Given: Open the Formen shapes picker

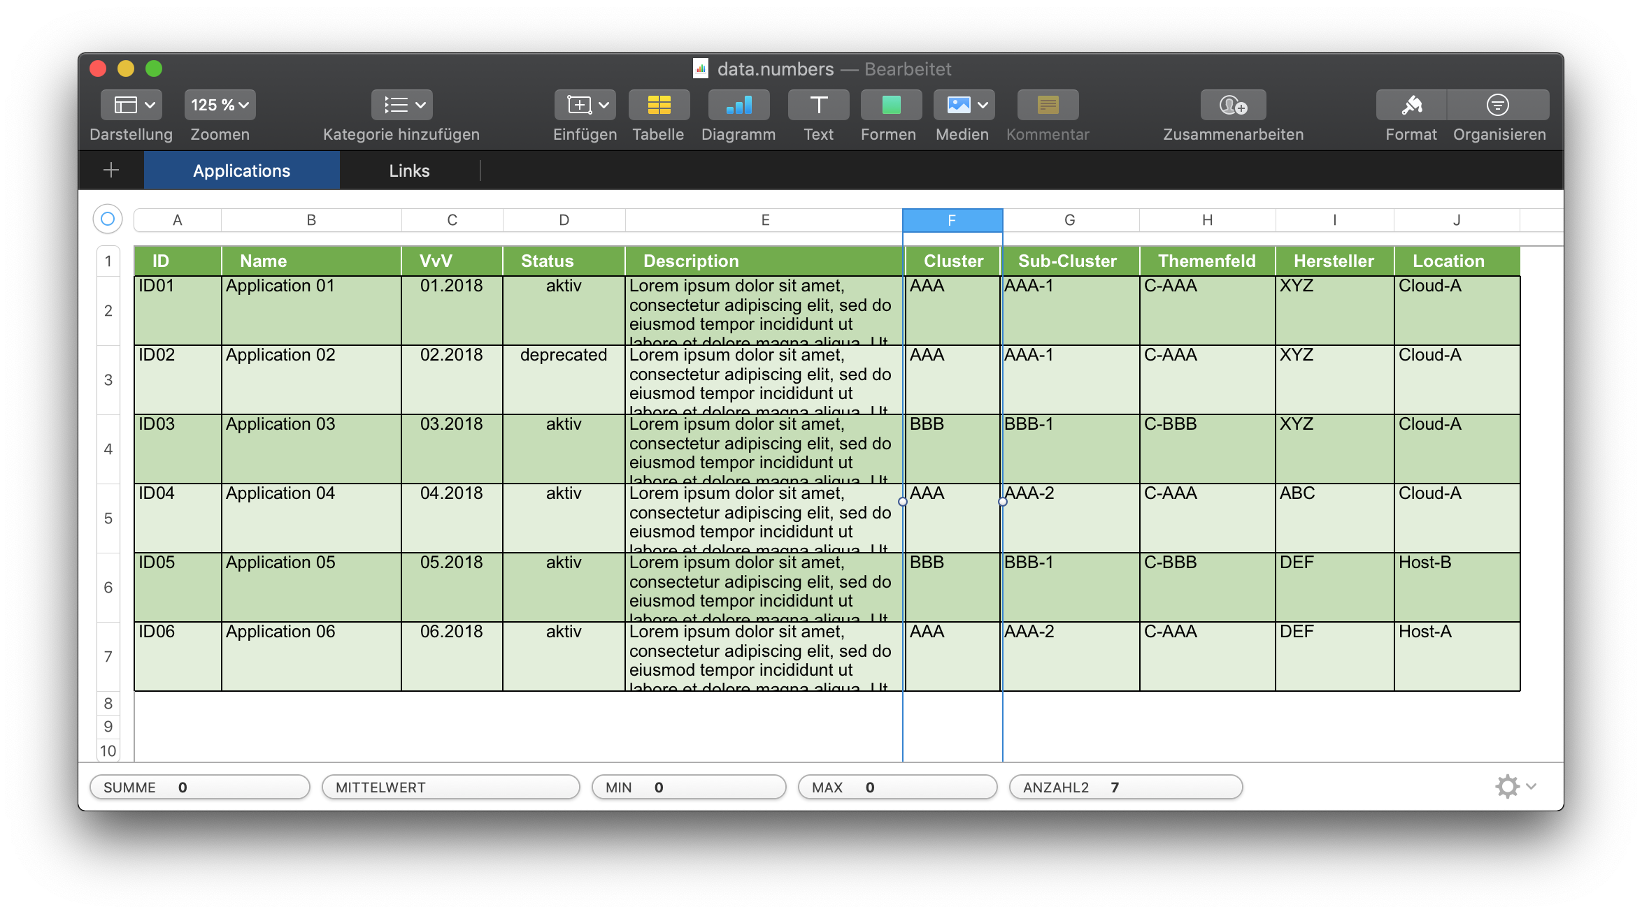Looking at the screenshot, I should pos(890,106).
